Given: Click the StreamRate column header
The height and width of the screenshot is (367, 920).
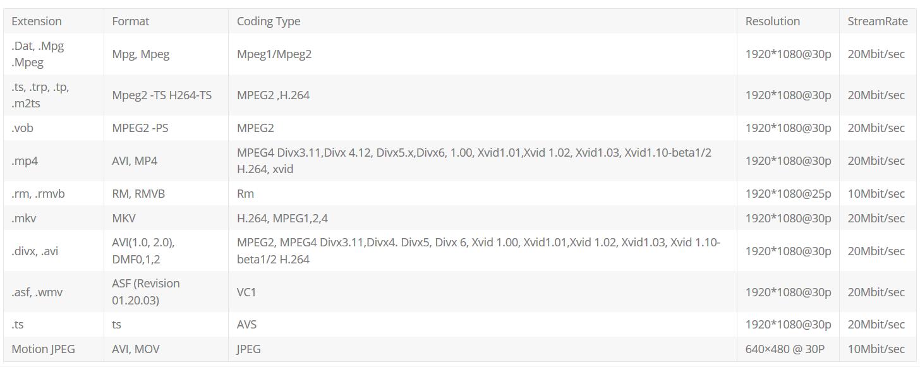Looking at the screenshot, I should tap(878, 21).
